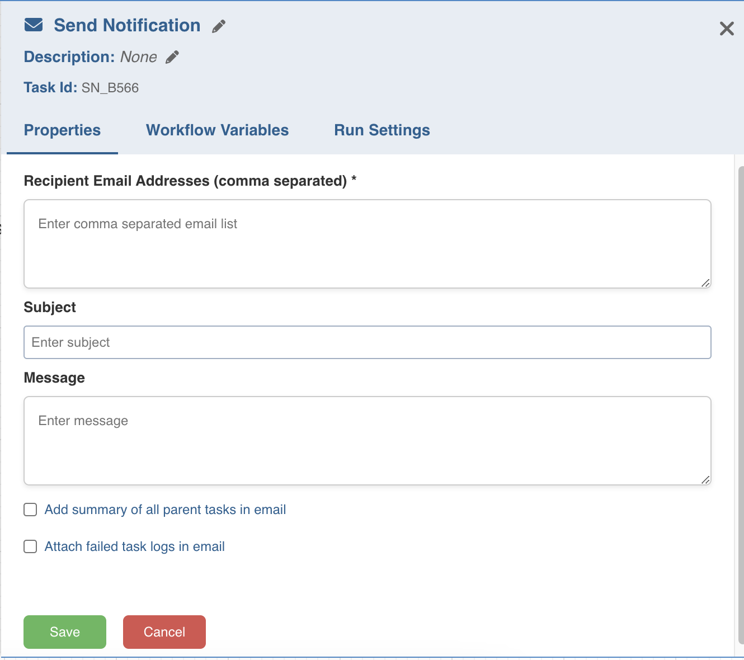744x660 pixels.
Task: Switch to the Properties tab
Action: [62, 130]
